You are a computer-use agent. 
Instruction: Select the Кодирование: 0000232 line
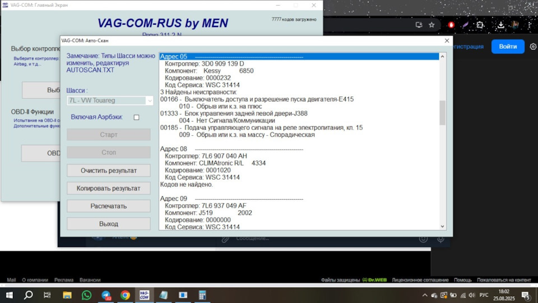click(x=198, y=78)
